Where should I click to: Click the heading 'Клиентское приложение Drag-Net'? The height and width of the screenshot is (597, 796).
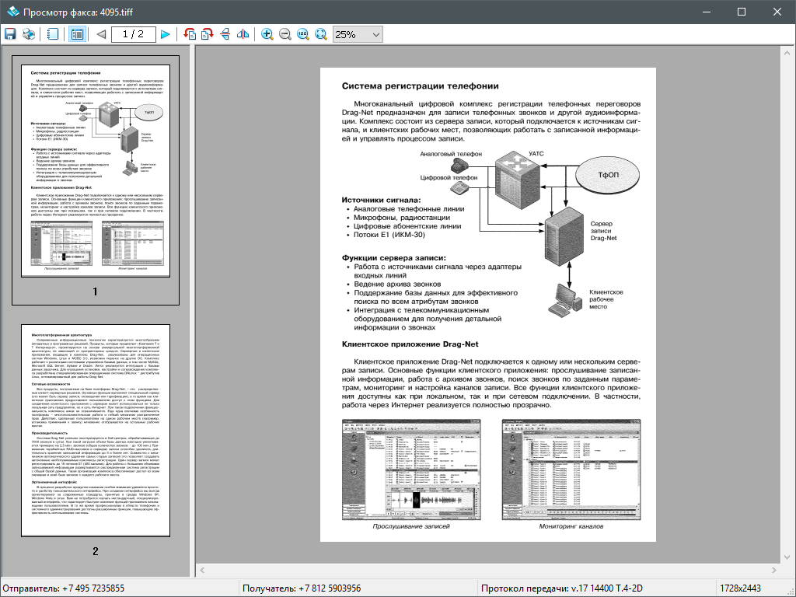410,344
